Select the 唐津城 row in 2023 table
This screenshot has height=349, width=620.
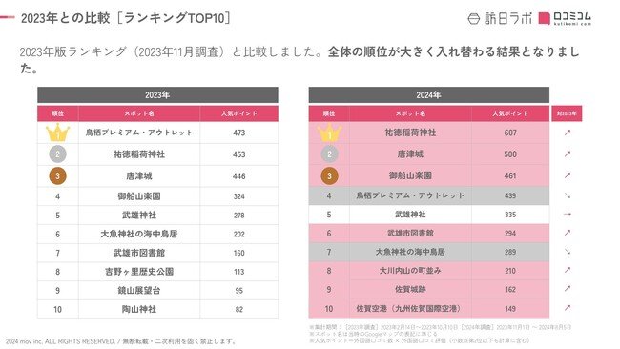157,175
